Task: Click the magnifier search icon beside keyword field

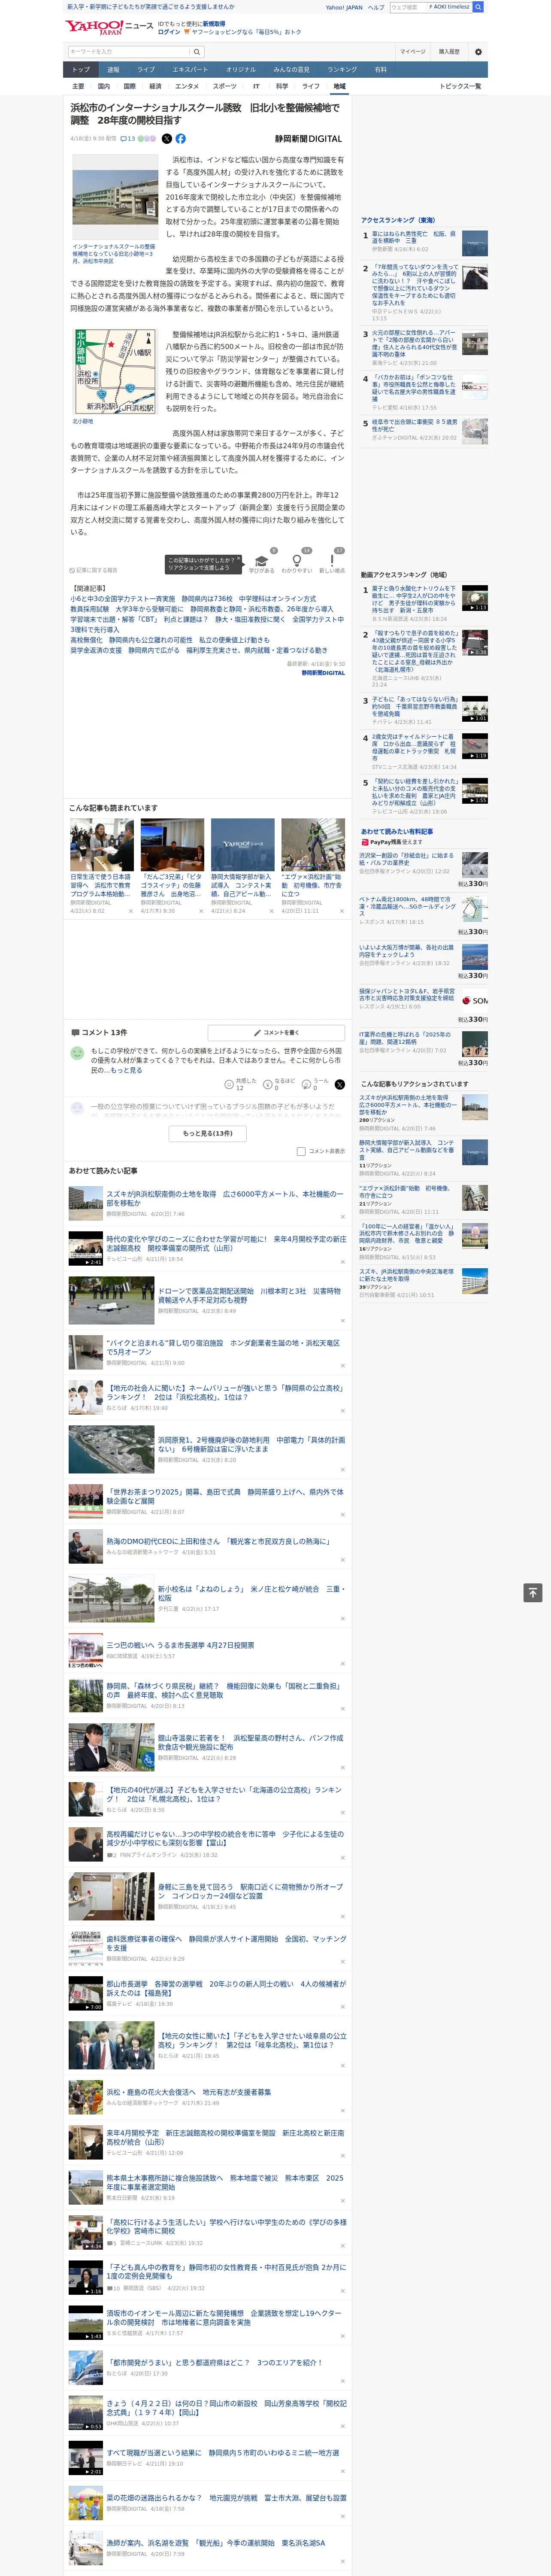Action: (x=197, y=52)
